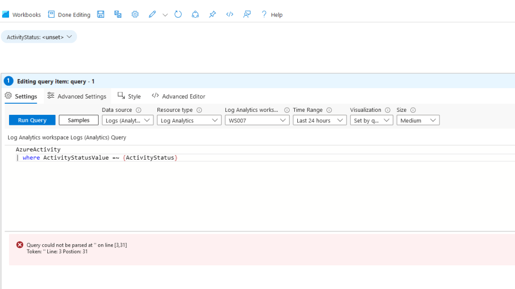
Task: Switch to the Style tab
Action: point(129,96)
